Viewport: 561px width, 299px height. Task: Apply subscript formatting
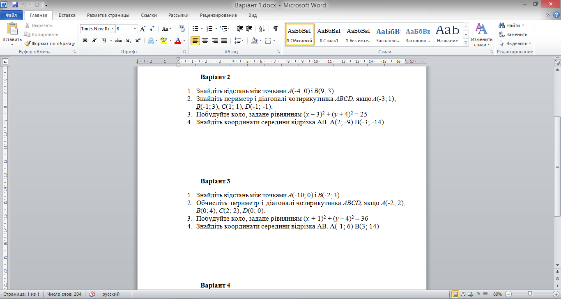click(129, 41)
